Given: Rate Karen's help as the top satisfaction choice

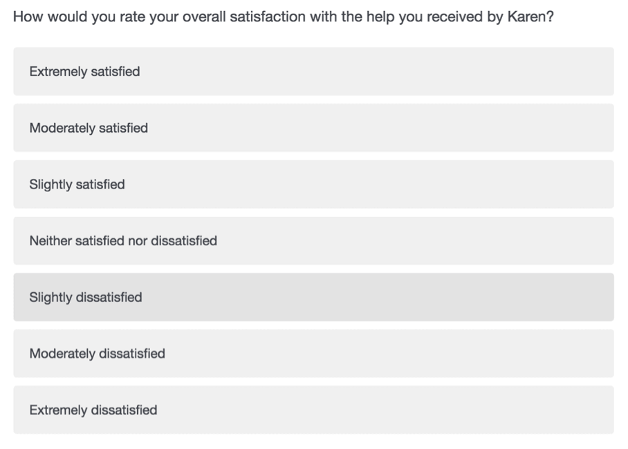Looking at the screenshot, I should [x=313, y=71].
